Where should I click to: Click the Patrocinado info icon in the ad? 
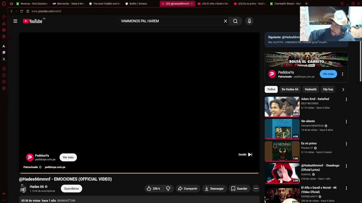click(40, 167)
